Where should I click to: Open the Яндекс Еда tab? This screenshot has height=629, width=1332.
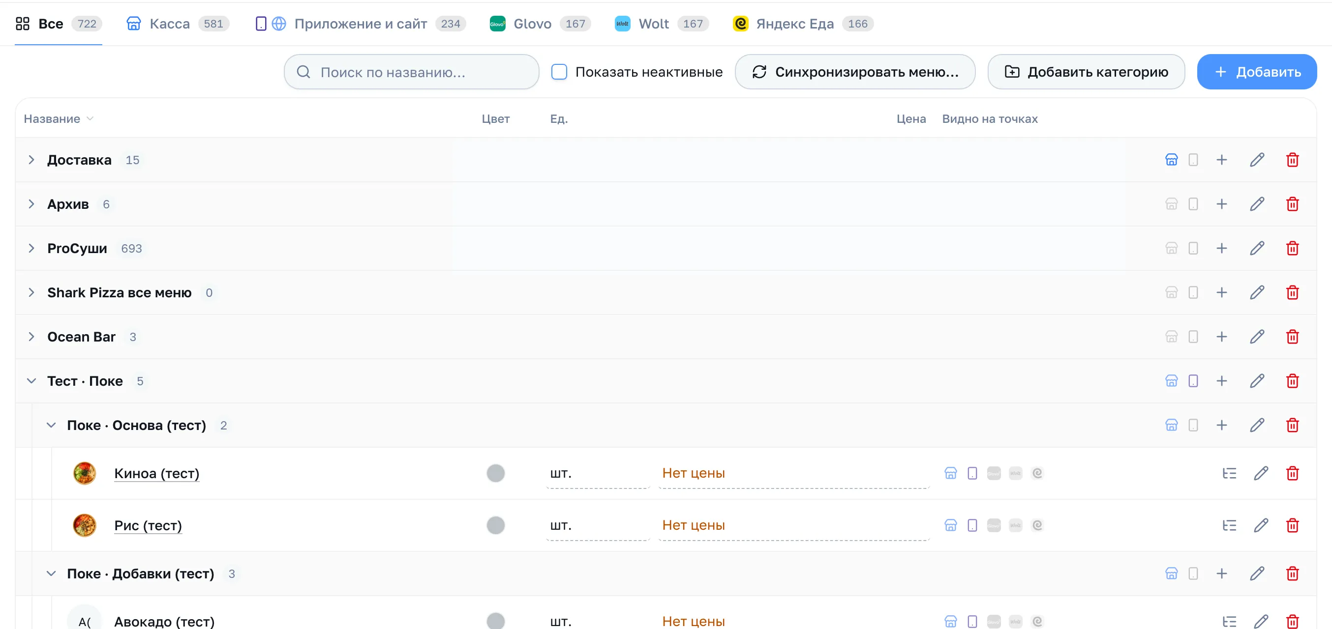click(803, 24)
